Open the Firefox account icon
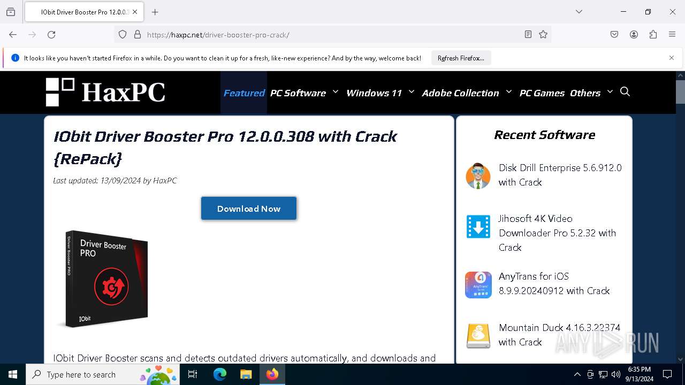The height and width of the screenshot is (385, 685). click(634, 35)
